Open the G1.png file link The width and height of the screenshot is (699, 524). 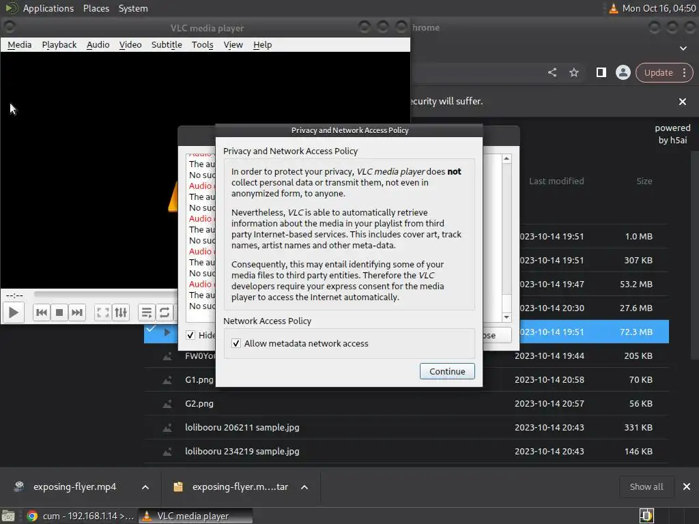coord(199,379)
